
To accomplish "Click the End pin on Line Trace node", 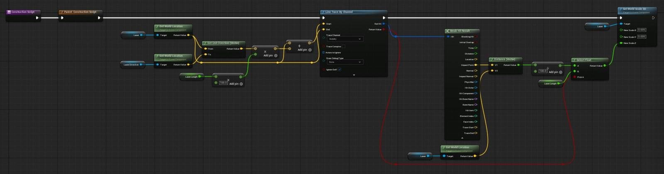I will coord(324,29).
